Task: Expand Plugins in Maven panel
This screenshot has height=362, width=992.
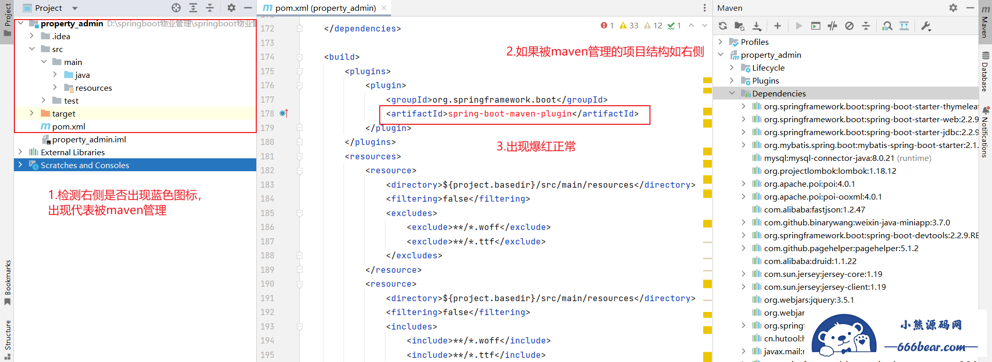Action: click(732, 80)
